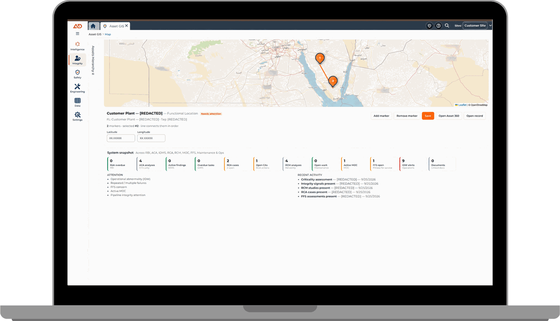
Task: Click the Remove marker button
Action: [407, 116]
